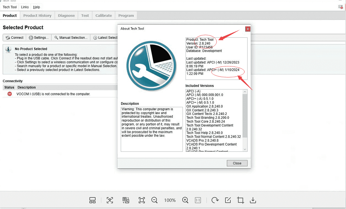Click the info icon beside No Product Selected

click(x=8, y=50)
